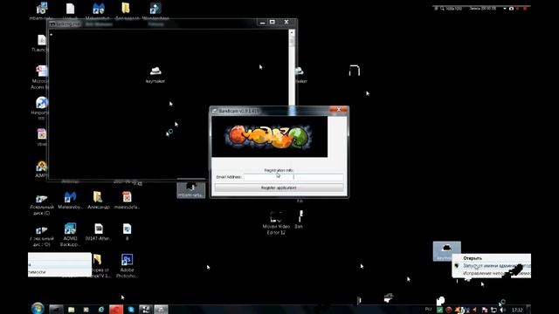Open the folder icon left of Adobe Photoshop

[x=97, y=265]
